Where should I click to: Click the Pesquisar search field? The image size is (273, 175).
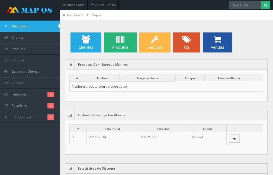click(245, 5)
